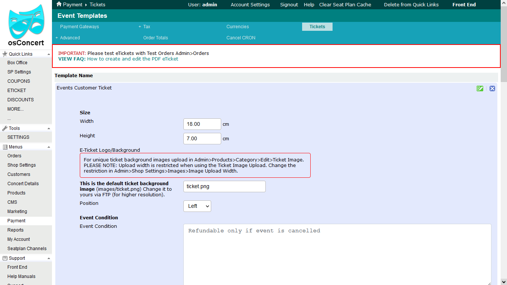Click the osConcert masks logo
Screen dimensions: 507x285
pos(26,21)
